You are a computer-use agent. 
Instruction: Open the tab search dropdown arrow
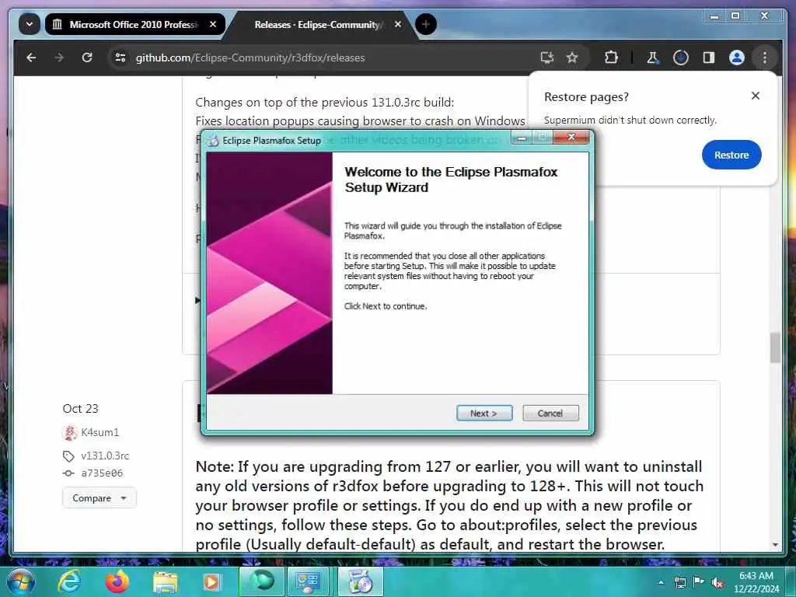[30, 24]
